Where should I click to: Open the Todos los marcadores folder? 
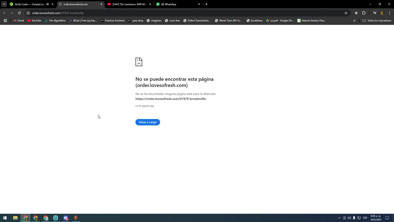377,21
